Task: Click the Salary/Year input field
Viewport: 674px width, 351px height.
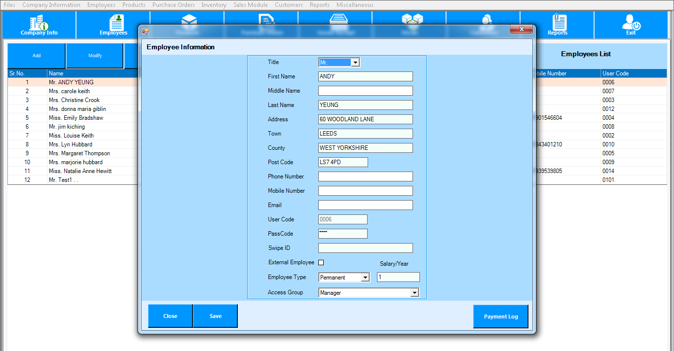Action: click(398, 278)
